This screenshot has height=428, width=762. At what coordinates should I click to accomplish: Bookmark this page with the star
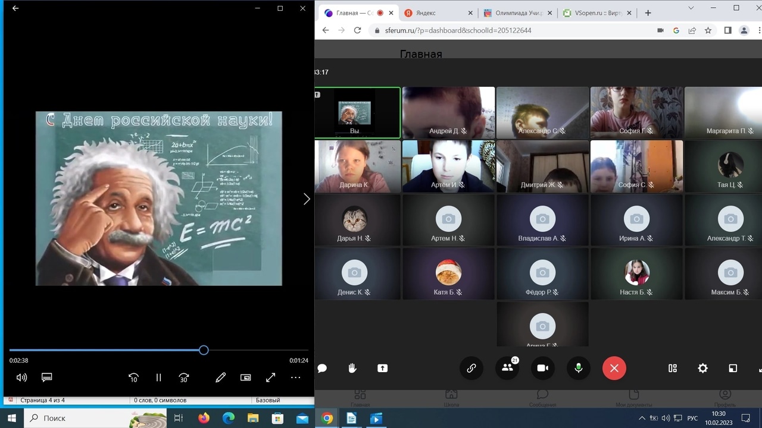coord(708,30)
